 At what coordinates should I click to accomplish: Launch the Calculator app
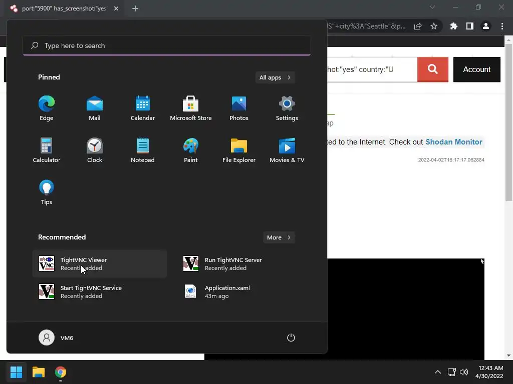coord(47,150)
